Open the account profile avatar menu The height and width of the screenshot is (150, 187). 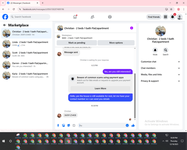pos(180,17)
